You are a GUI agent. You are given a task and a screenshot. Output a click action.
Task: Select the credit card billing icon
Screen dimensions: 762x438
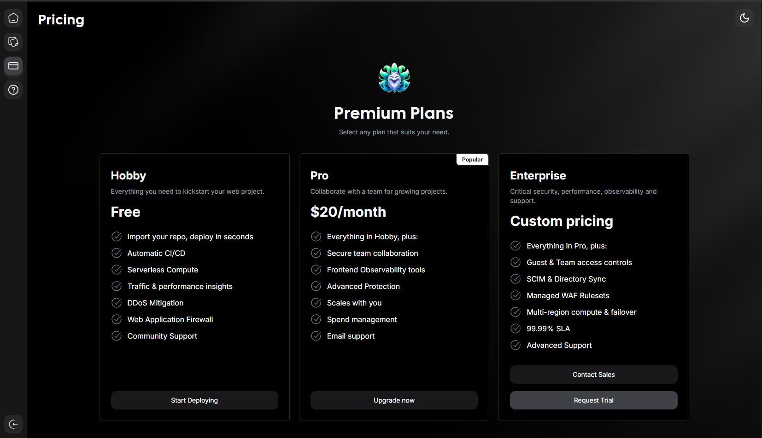13,66
